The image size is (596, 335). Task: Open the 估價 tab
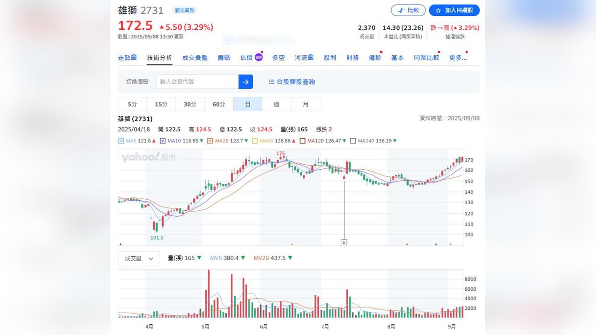[x=246, y=58]
